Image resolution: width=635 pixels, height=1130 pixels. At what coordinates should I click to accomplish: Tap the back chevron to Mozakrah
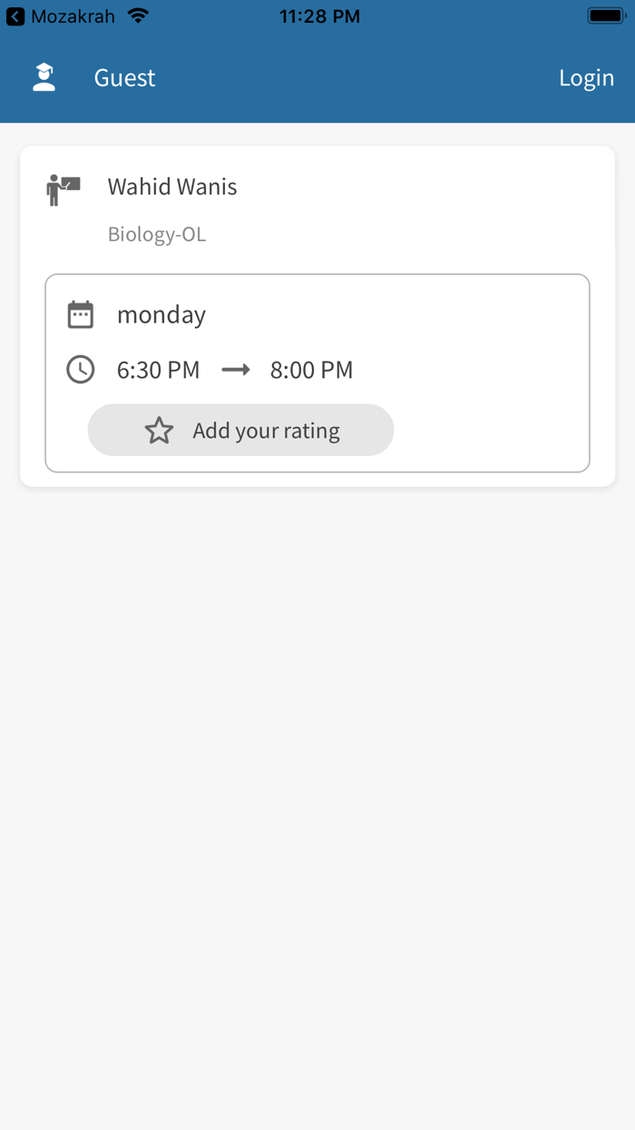click(15, 16)
